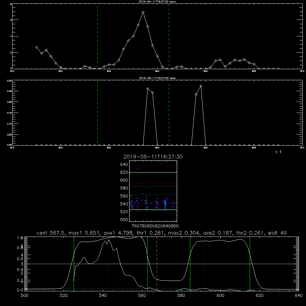Image resolution: width=306 pixels, height=306 pixels.
Task: Click the right green dashed line in dusk plot
Action: [169, 113]
